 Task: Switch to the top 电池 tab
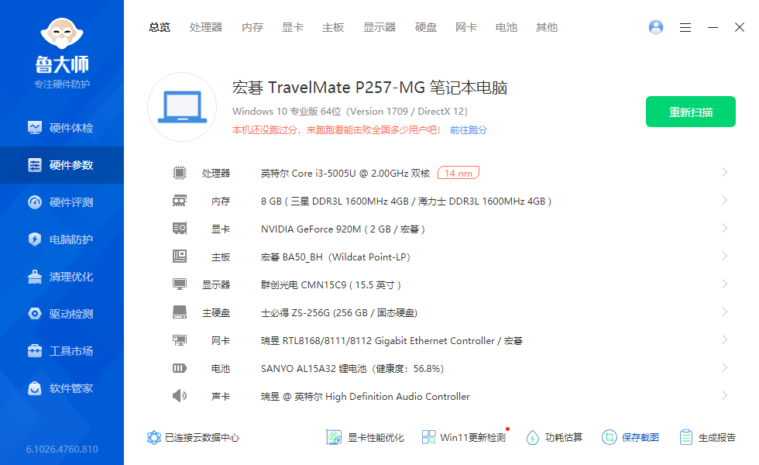point(507,28)
